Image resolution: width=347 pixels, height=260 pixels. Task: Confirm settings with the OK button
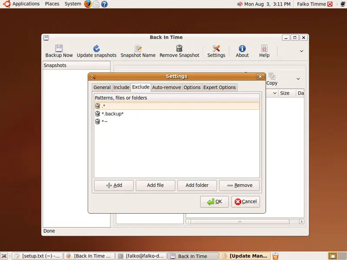pyautogui.click(x=214, y=201)
